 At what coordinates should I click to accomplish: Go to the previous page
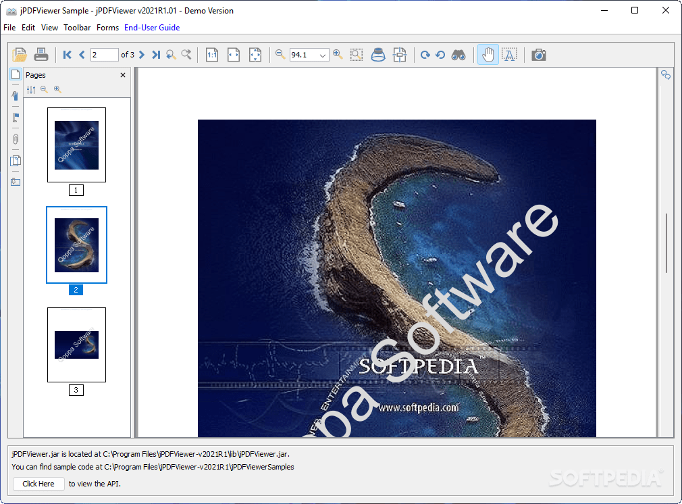(82, 55)
